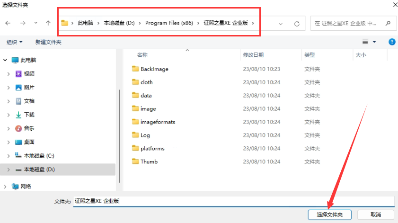Image resolution: width=398 pixels, height=223 pixels.
Task: Open the Organize (组织) menu
Action: pyautogui.click(x=14, y=42)
